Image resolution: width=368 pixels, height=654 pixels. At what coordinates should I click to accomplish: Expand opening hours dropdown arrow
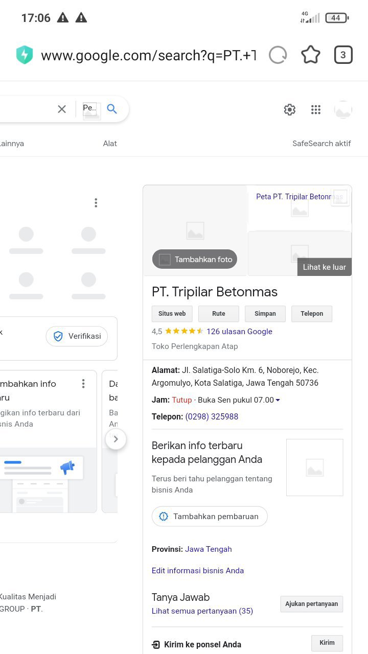278,400
